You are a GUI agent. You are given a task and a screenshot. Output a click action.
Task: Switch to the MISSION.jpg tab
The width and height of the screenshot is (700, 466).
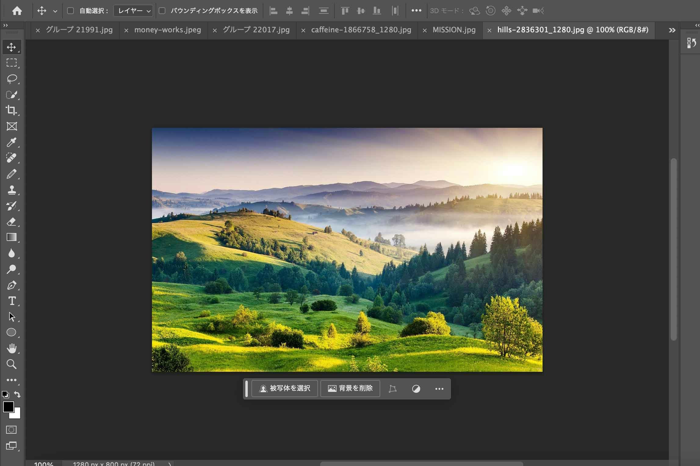coord(454,30)
